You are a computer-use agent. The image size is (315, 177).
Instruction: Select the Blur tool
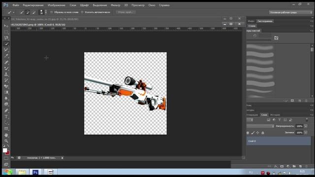[x=6, y=98]
